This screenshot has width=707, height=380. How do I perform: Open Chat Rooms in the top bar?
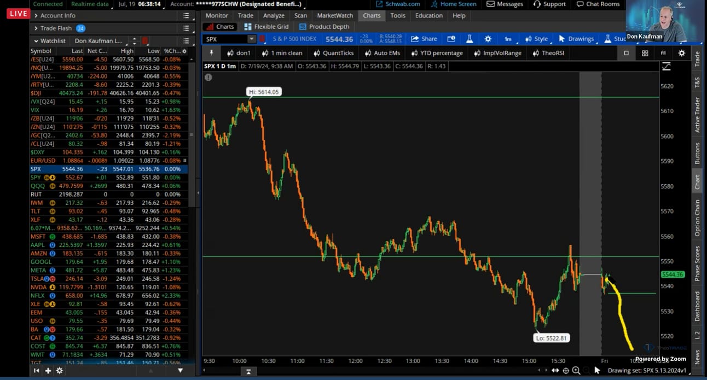599,4
